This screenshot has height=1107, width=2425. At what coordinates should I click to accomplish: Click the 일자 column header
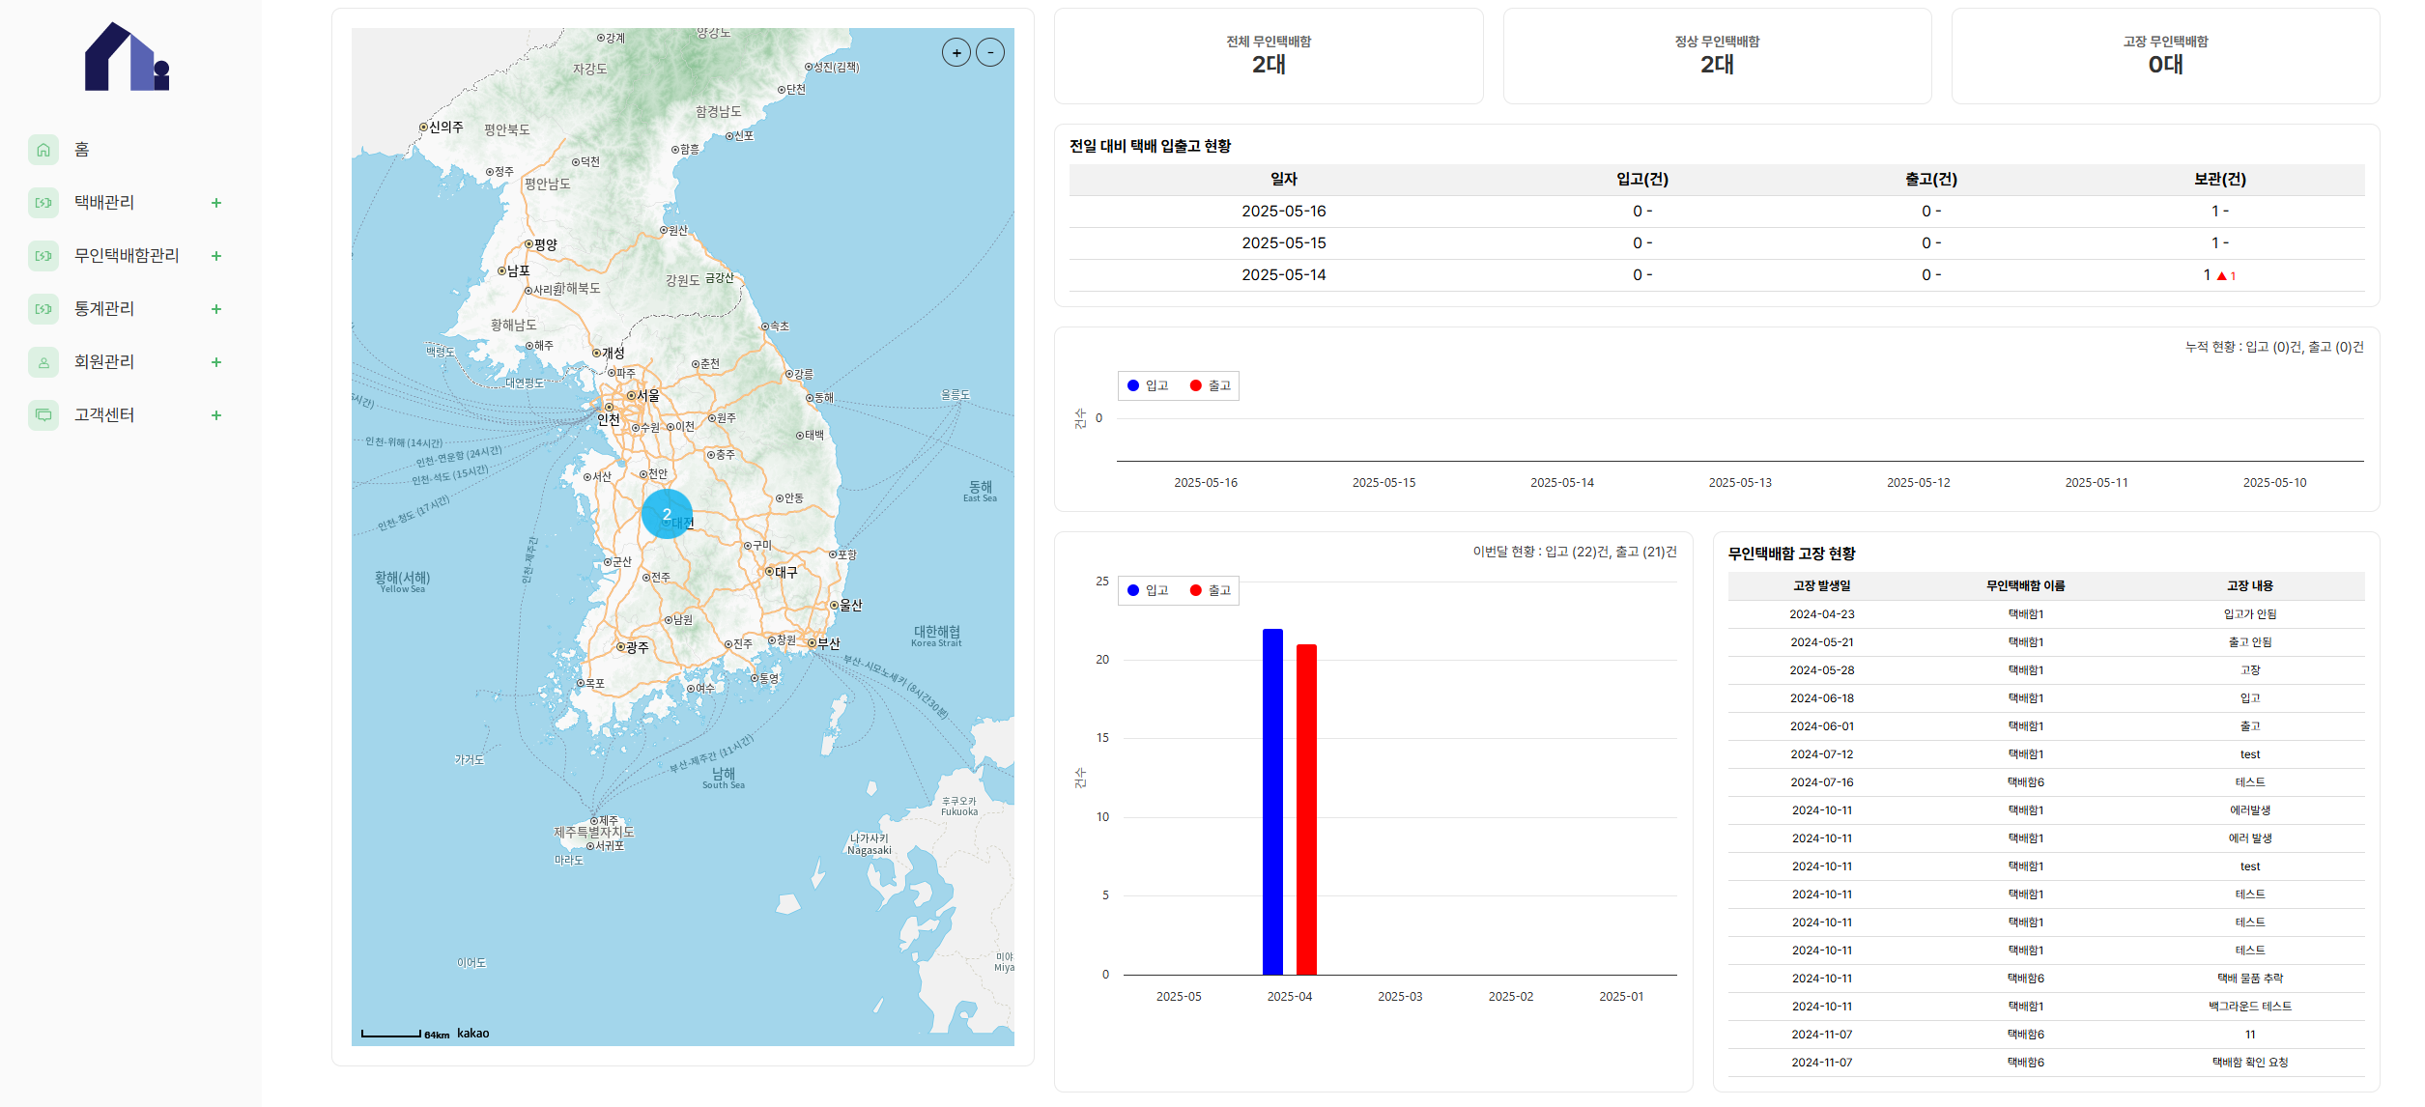[1283, 180]
